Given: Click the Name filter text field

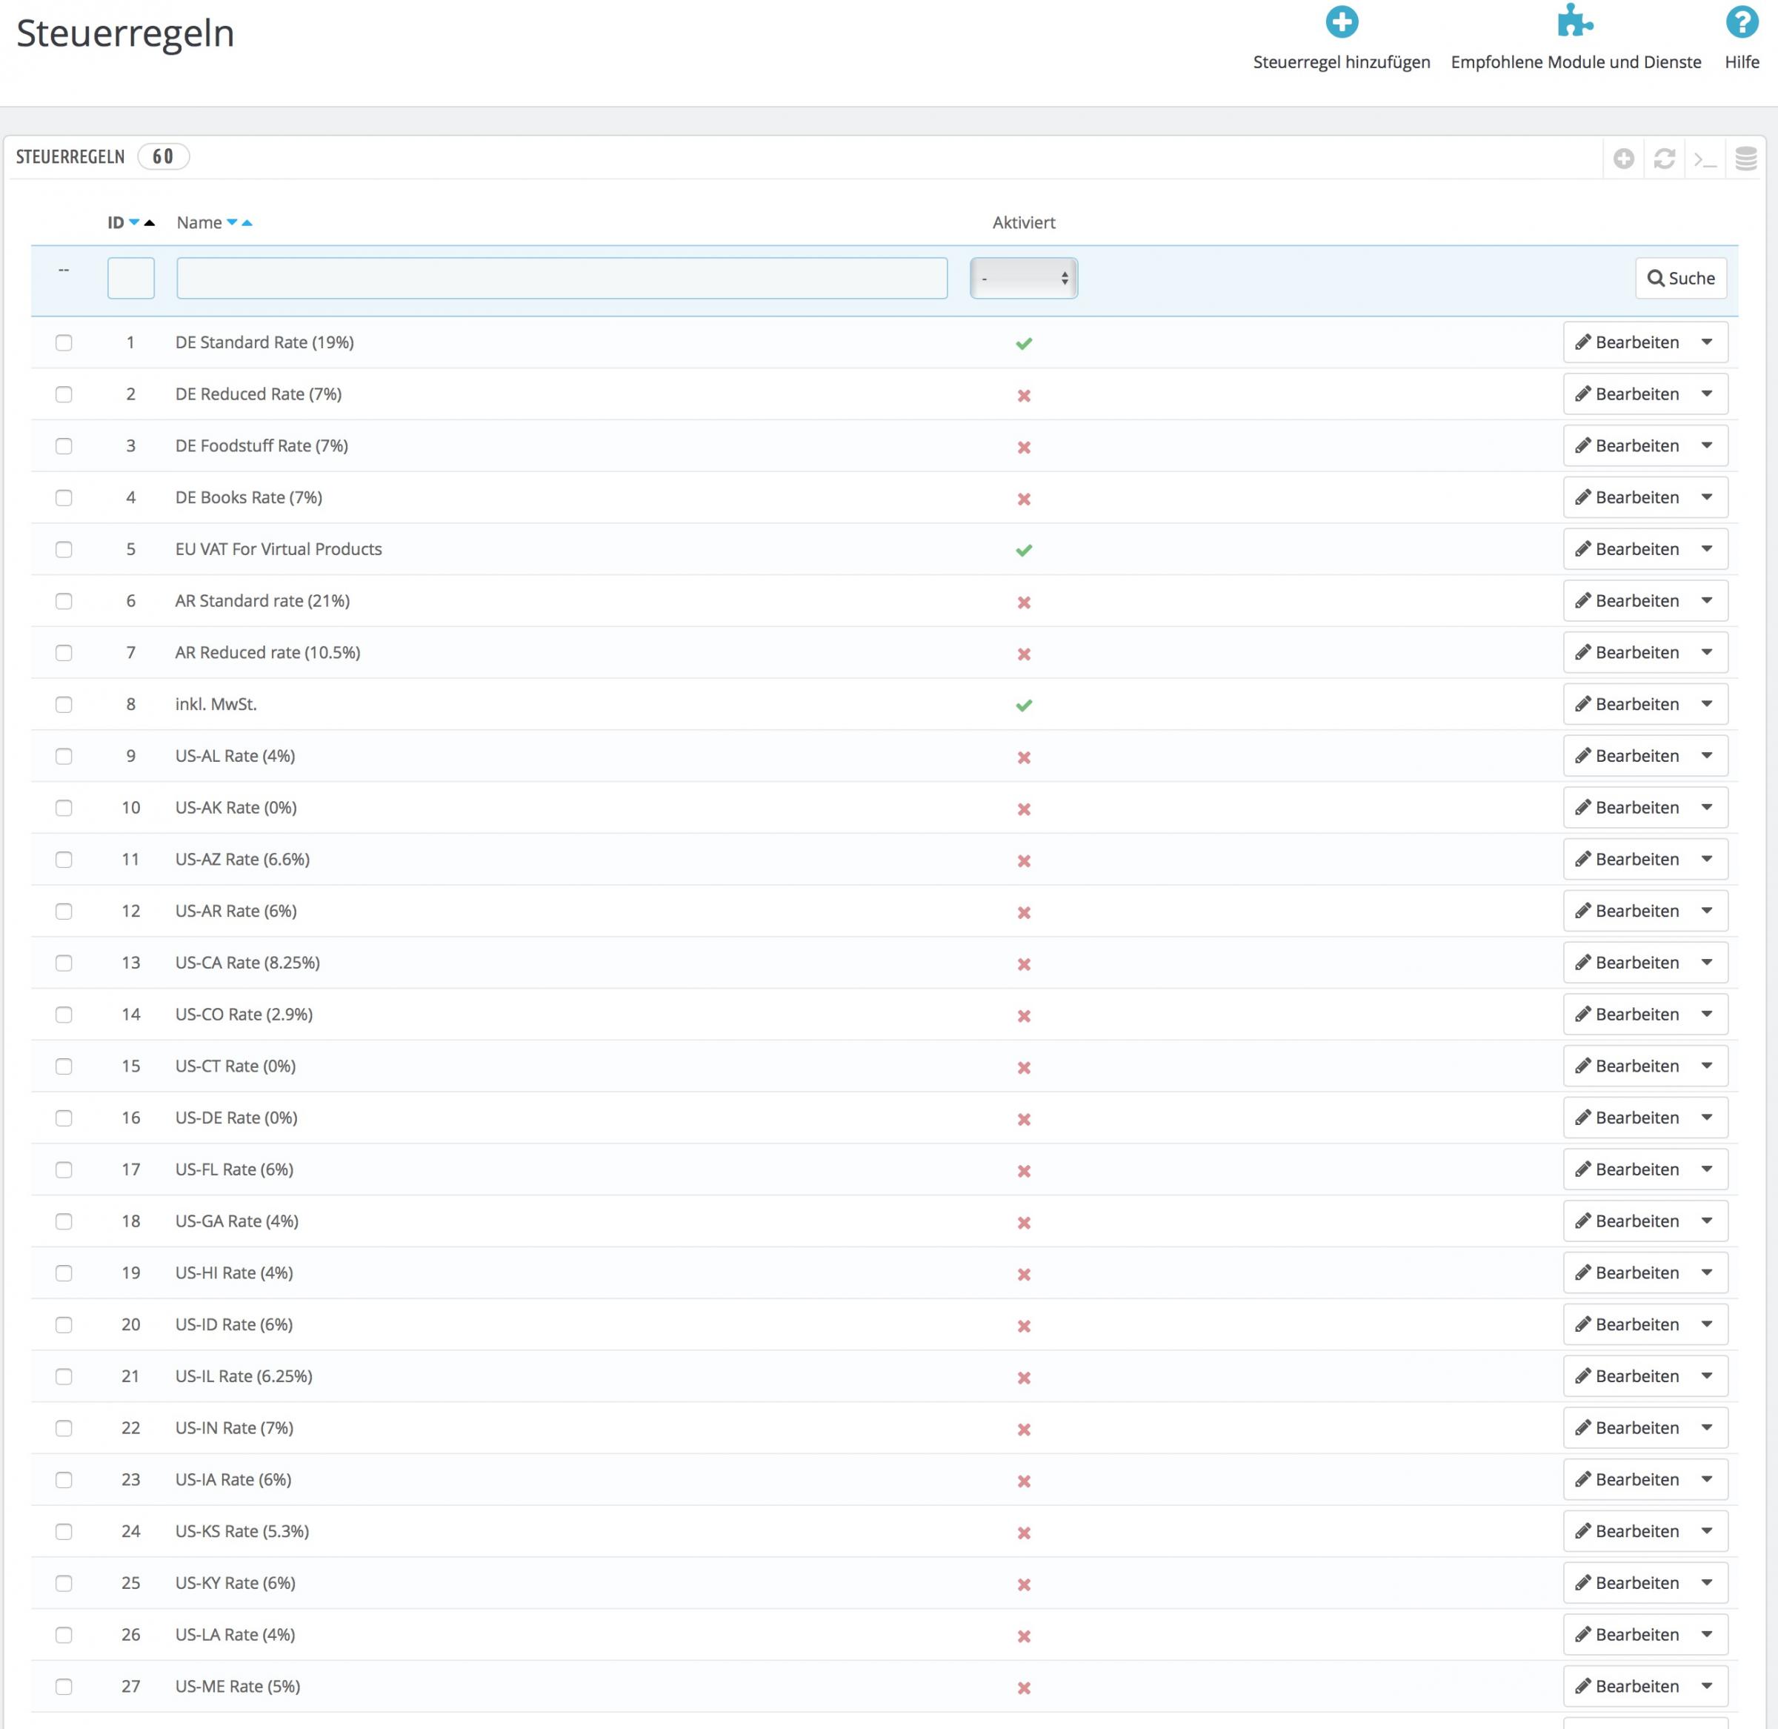Looking at the screenshot, I should click(x=562, y=278).
